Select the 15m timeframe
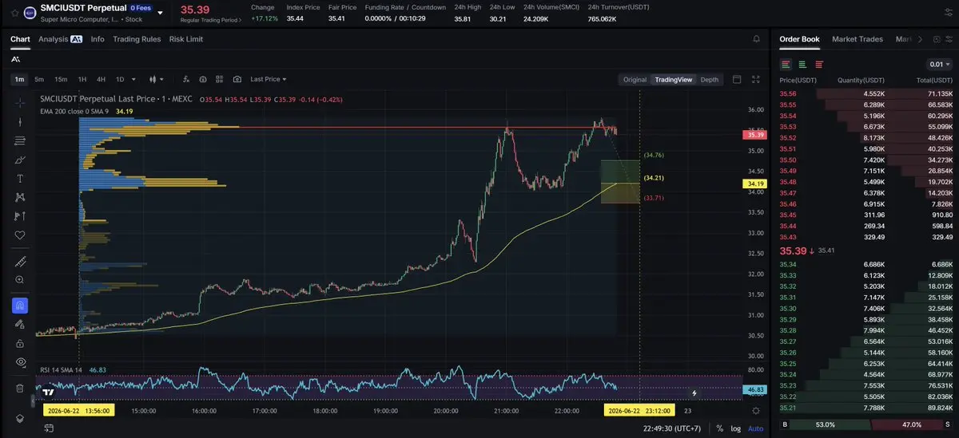The width and height of the screenshot is (959, 438). 61,80
